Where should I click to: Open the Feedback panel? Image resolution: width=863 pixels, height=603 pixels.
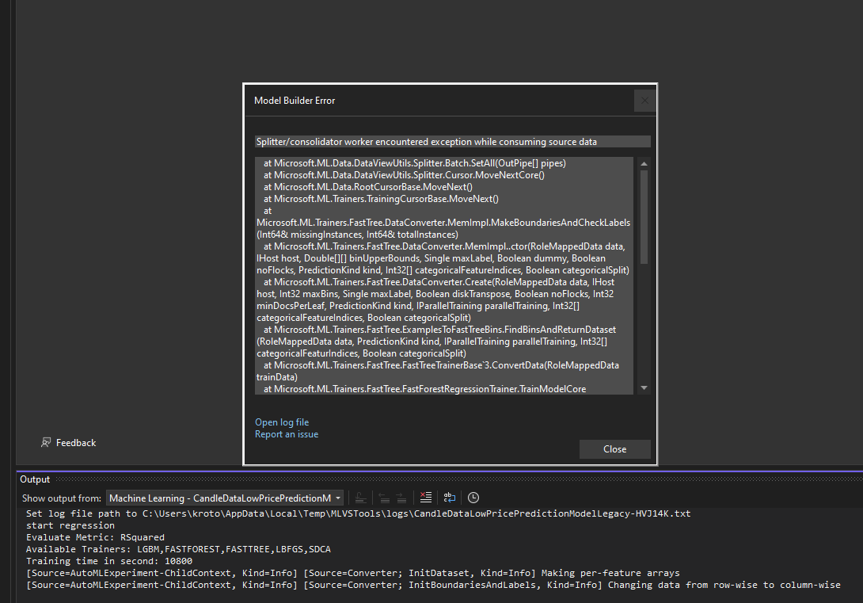tap(69, 442)
